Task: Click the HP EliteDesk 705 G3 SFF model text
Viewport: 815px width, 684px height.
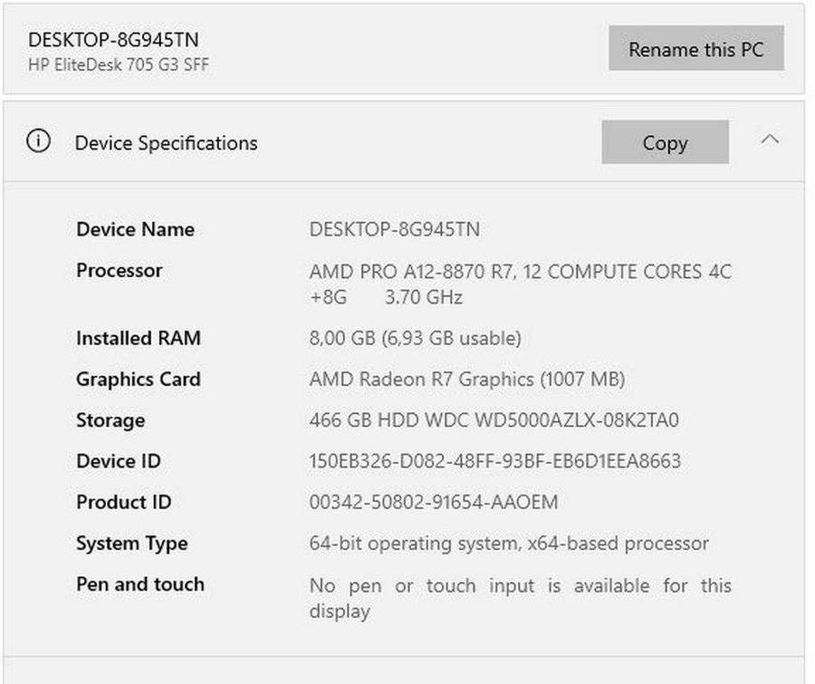Action: (x=119, y=65)
